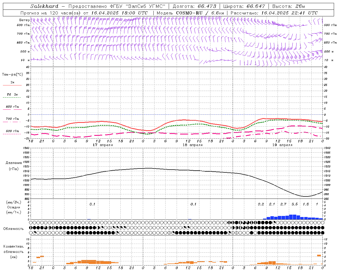The image size is (338, 270).
Task: Select the "18 апреля" date label
Action: tap(193, 145)
